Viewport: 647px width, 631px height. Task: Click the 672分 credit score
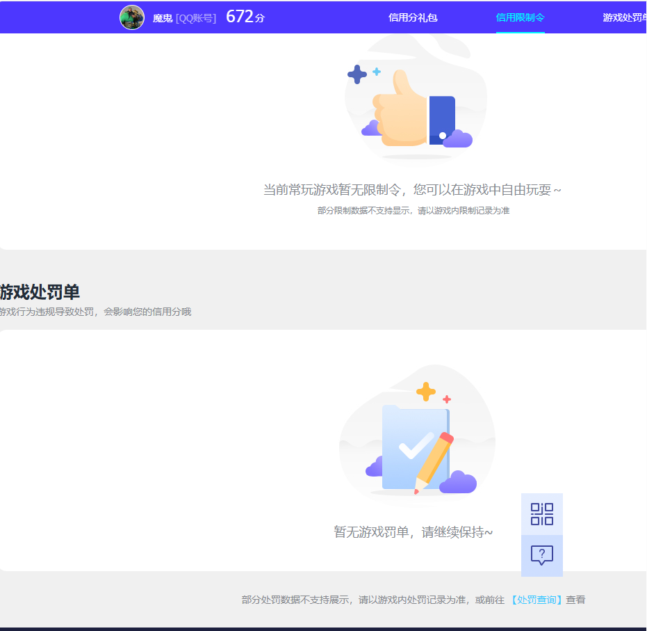[245, 17]
